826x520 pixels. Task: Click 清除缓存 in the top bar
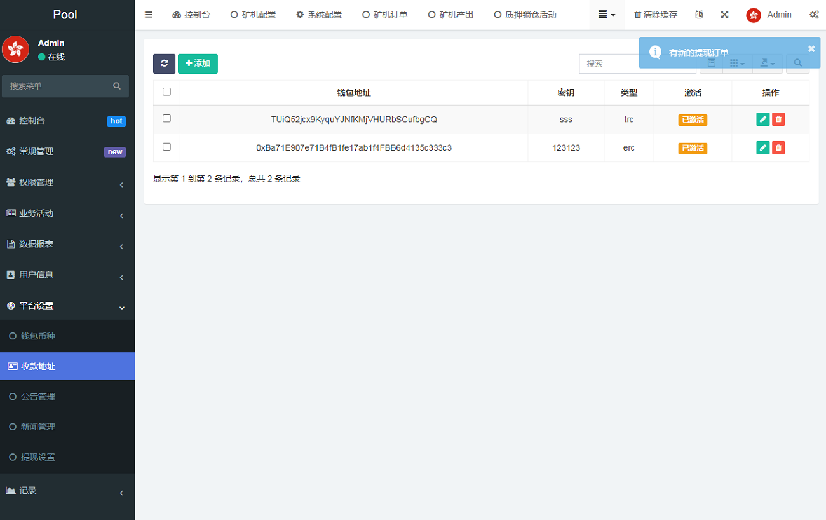[x=656, y=15]
